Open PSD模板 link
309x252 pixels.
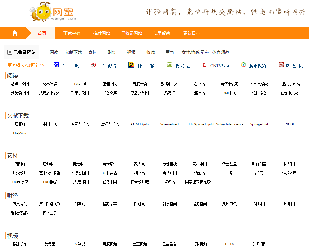point(50,182)
